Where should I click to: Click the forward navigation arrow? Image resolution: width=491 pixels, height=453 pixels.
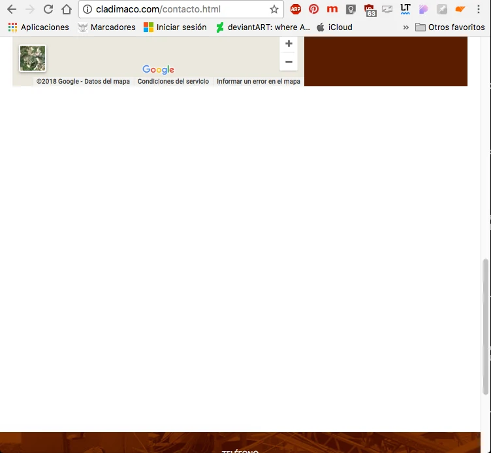pyautogui.click(x=30, y=9)
